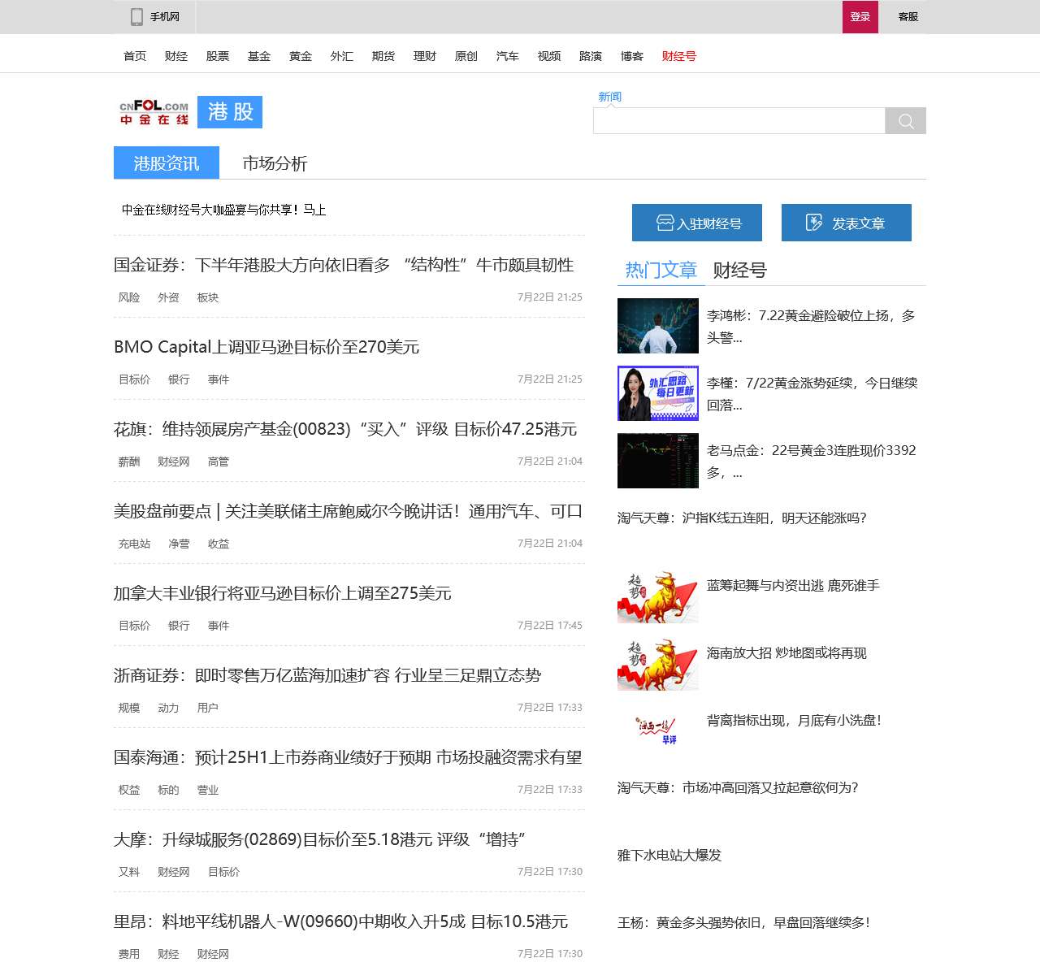Click the 登录 button

[860, 16]
